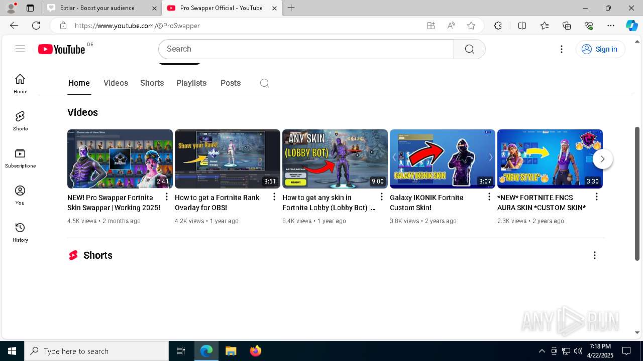Screen dimensions: 643x361
Task: Toggle Read aloud in address bar
Action: click(x=451, y=26)
